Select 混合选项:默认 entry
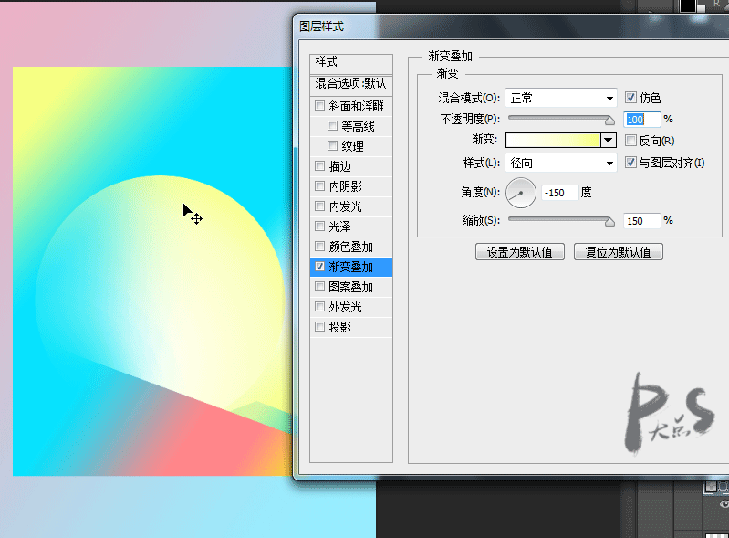Viewport: 729px width, 538px height. (351, 84)
